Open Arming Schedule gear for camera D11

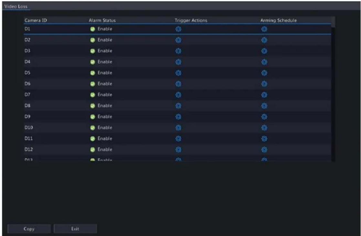[264, 139]
